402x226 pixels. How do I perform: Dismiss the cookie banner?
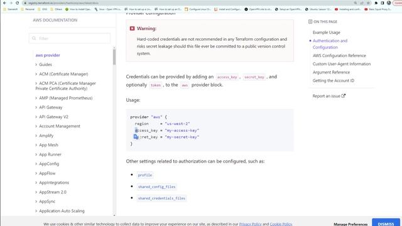point(386,223)
